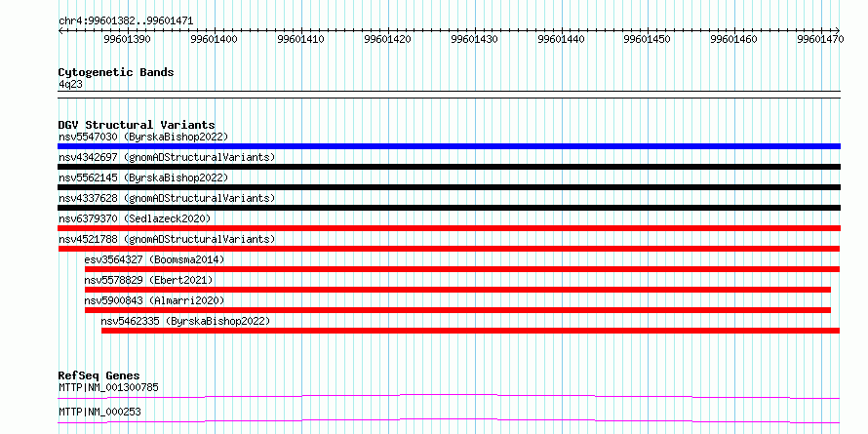Click the magenta MTTP|NM_001300785 transcript line

coord(449,396)
